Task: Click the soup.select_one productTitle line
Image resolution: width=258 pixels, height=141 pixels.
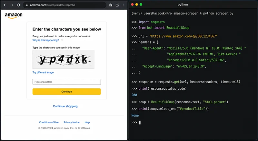Action: (170, 109)
